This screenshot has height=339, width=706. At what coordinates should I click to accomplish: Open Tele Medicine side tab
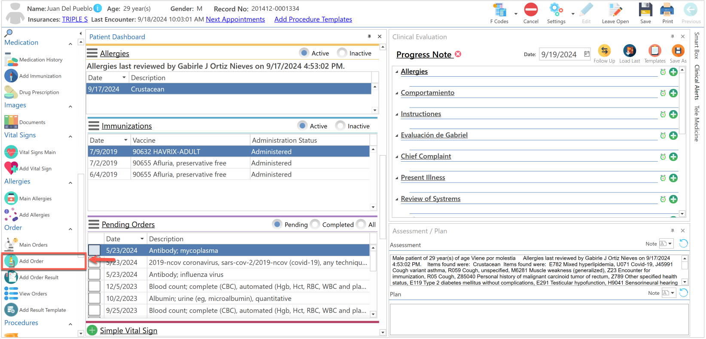click(697, 123)
